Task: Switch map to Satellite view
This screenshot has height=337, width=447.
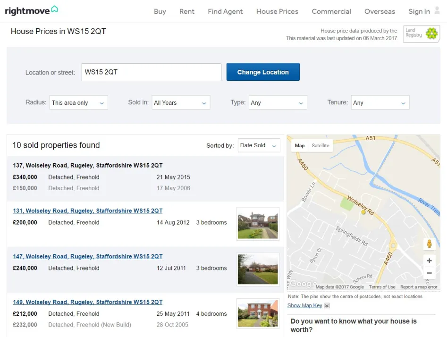Action: pyautogui.click(x=320, y=146)
